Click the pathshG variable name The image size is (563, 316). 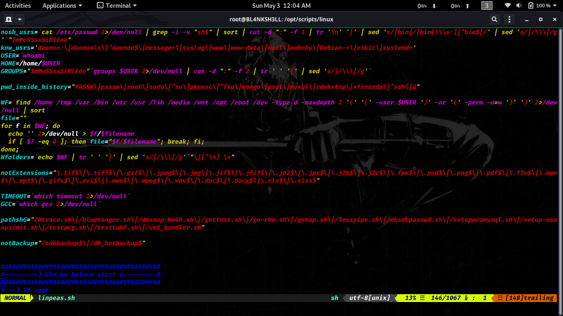(x=14, y=219)
